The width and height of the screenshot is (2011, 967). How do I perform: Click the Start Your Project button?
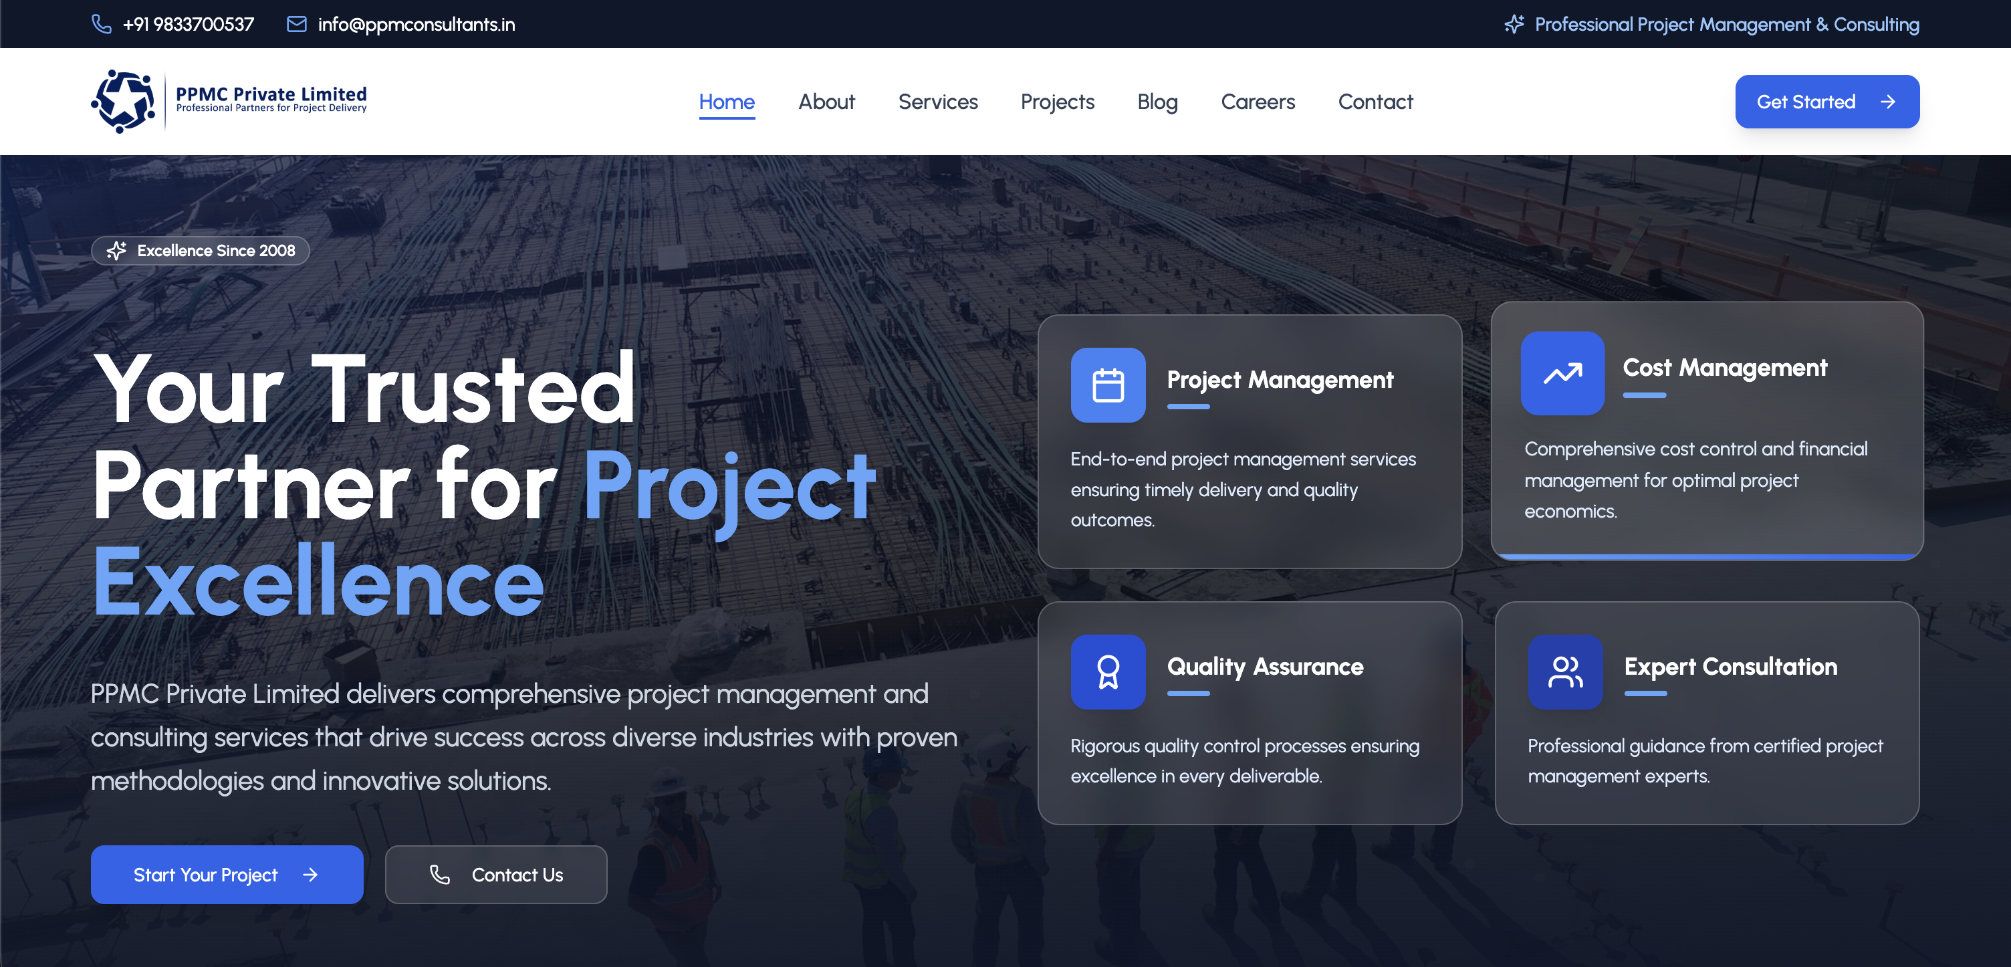click(227, 874)
